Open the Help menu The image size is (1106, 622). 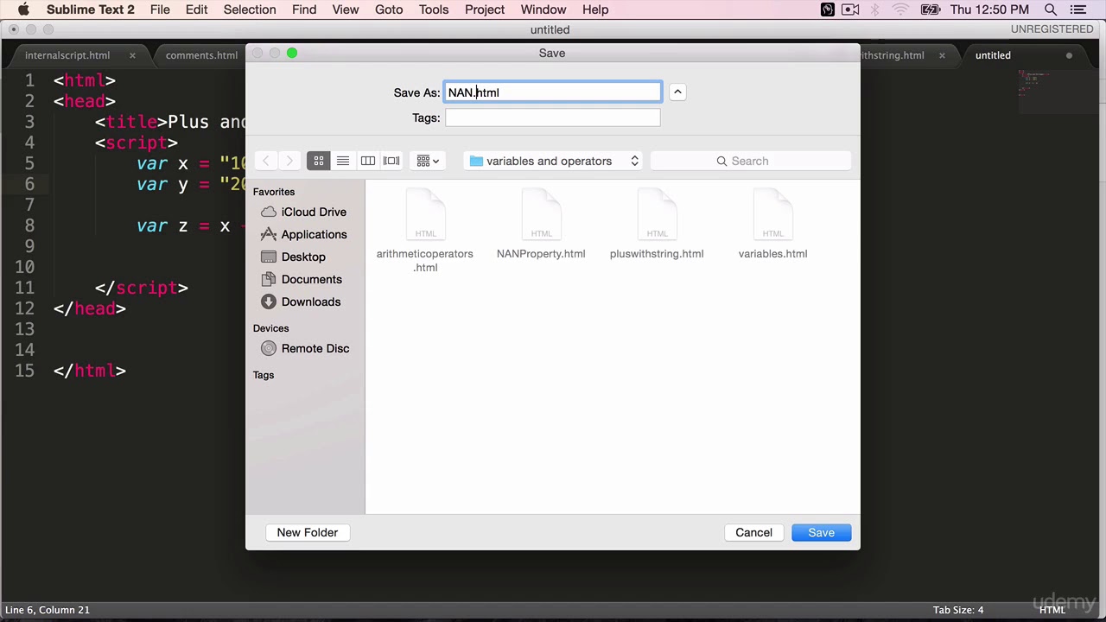point(595,10)
